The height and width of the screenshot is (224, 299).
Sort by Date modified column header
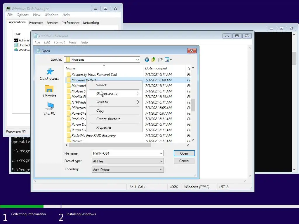[164, 68]
